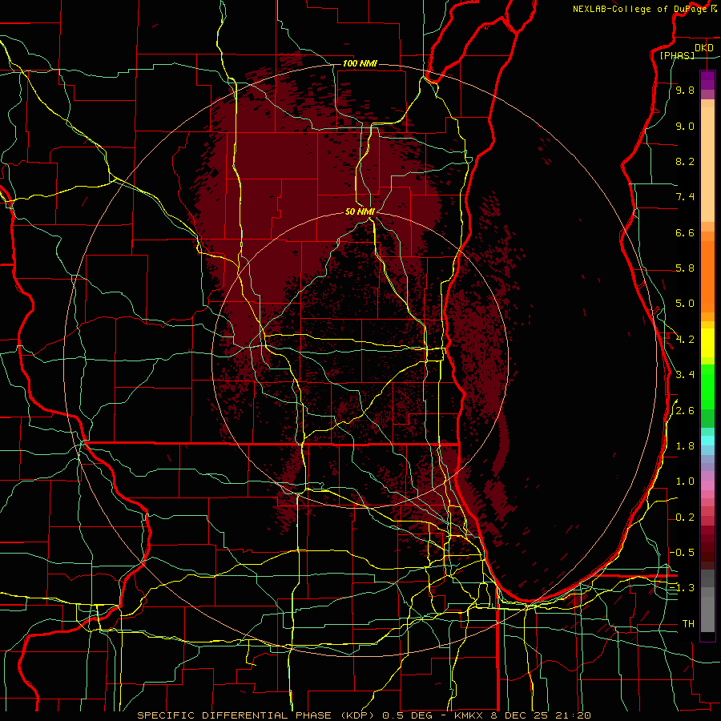Viewport: 721px width, 721px height.
Task: Pick the purple top segment of the color bar
Action: (x=707, y=80)
